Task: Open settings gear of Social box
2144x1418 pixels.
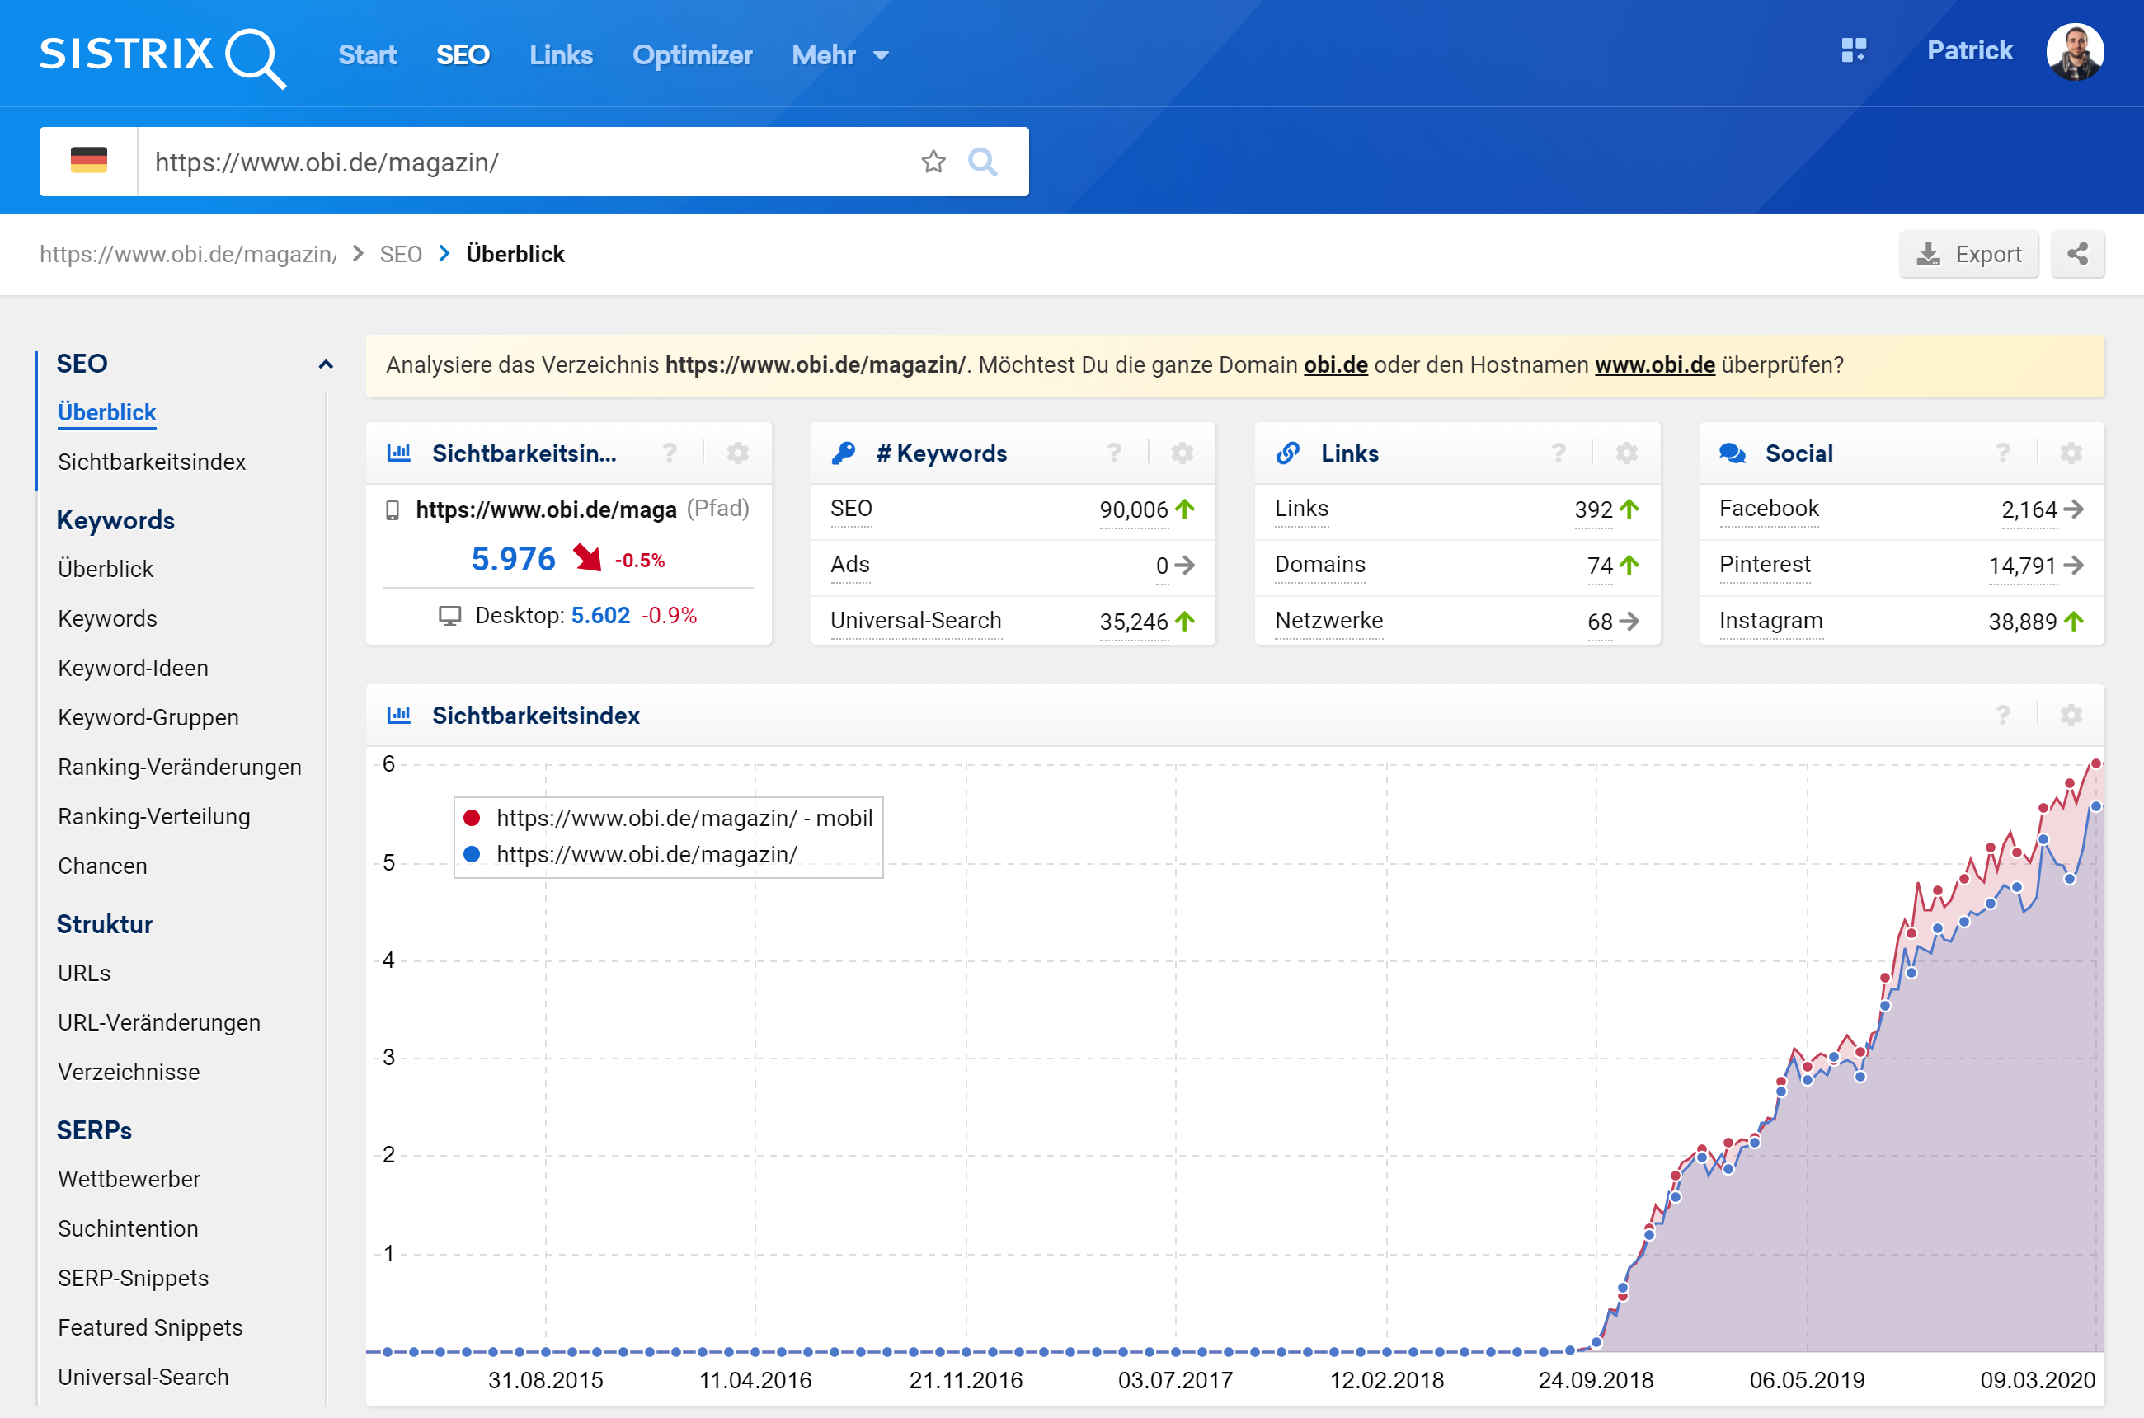Action: click(x=2071, y=453)
